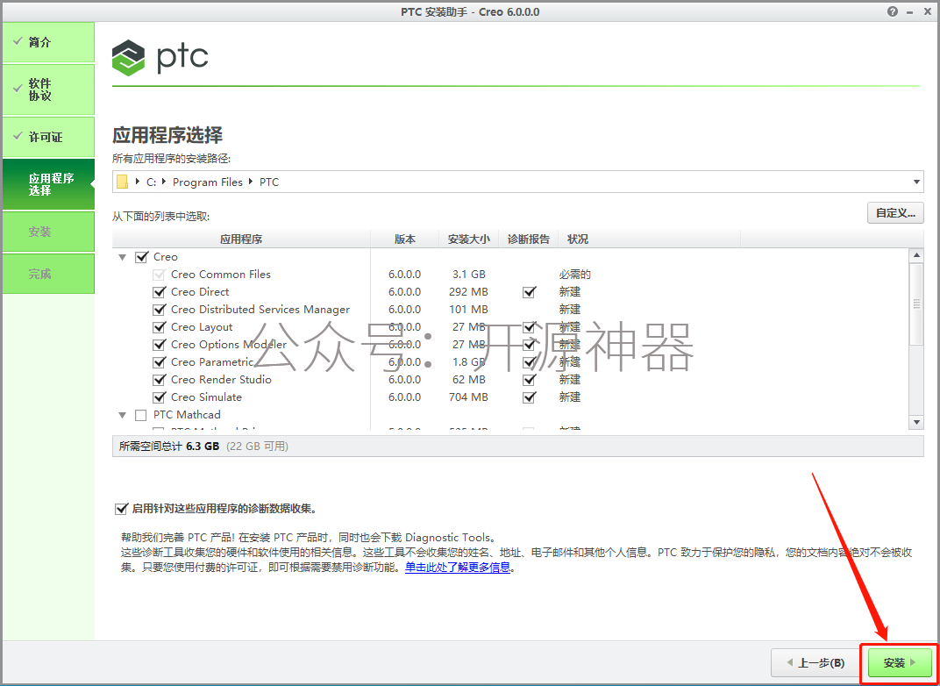
Task: Click C: drive in the path breadcrumb
Action: [151, 182]
